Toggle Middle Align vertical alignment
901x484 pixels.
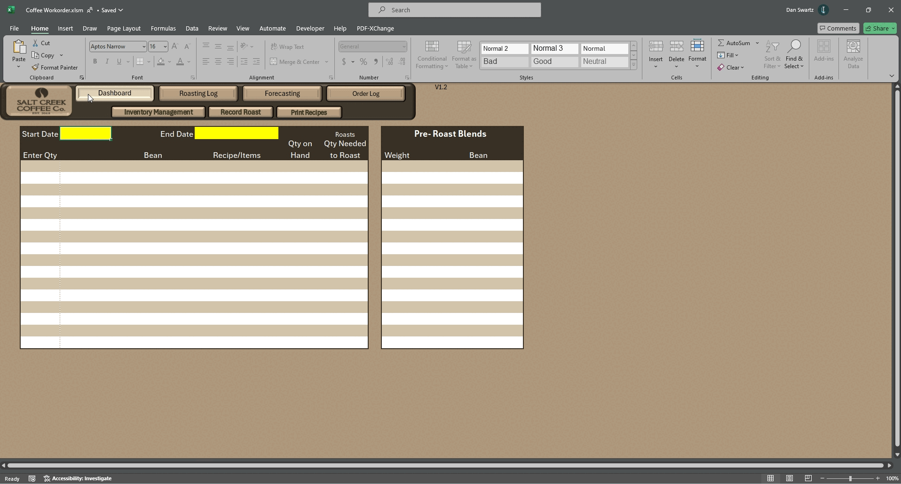coord(218,46)
